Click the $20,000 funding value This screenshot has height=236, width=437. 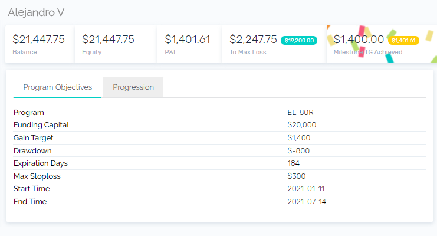coord(302,125)
